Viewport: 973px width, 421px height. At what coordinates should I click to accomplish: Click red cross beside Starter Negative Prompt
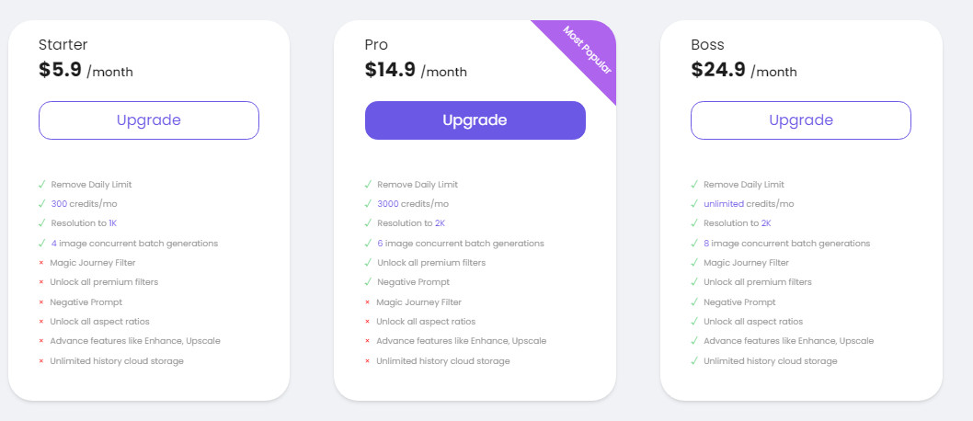point(41,302)
